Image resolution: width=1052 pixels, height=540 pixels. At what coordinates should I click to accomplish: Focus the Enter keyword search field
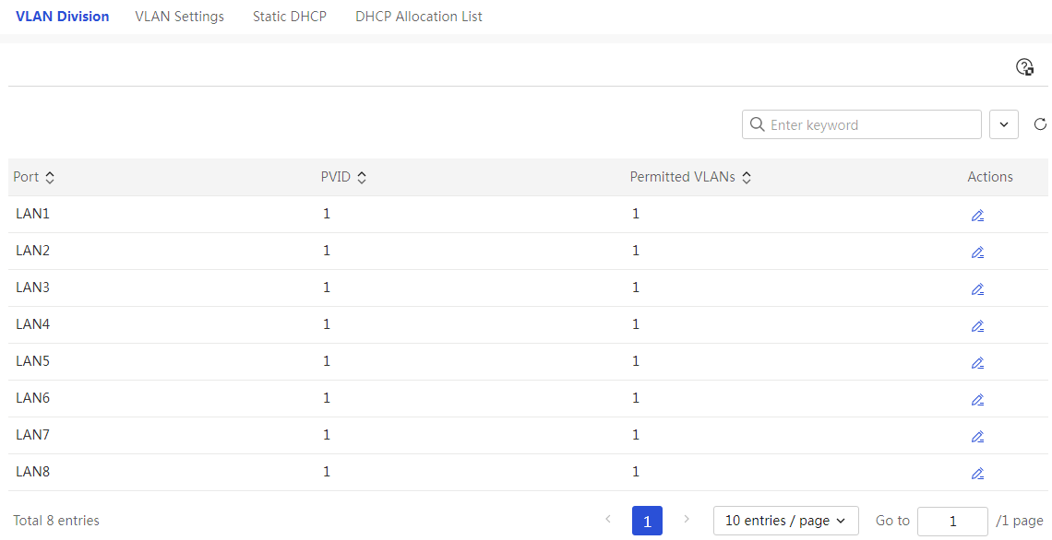[x=862, y=124]
